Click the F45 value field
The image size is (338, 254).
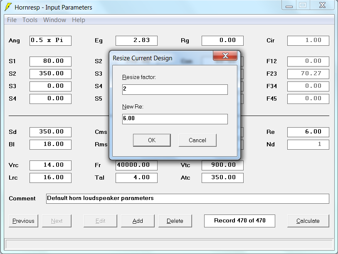click(x=308, y=99)
